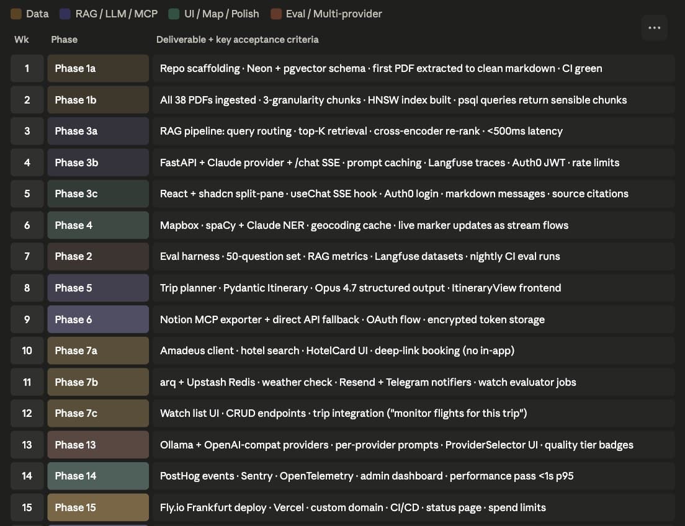Image resolution: width=685 pixels, height=526 pixels.
Task: Click week number 8 cell
Action: point(27,288)
